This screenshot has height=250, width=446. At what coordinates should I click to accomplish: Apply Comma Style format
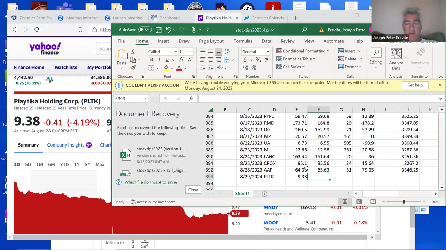point(266,60)
